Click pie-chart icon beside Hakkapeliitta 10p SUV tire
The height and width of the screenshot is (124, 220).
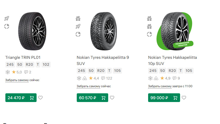tap(149, 34)
